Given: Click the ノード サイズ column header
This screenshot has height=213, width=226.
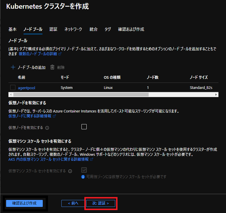Looking at the screenshot, I should pos(199,77).
